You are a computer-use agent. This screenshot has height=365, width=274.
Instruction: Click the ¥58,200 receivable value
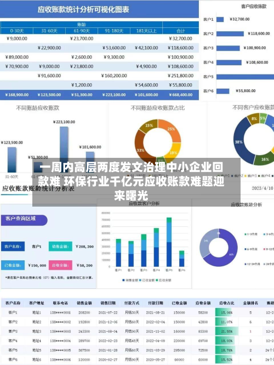84,265
